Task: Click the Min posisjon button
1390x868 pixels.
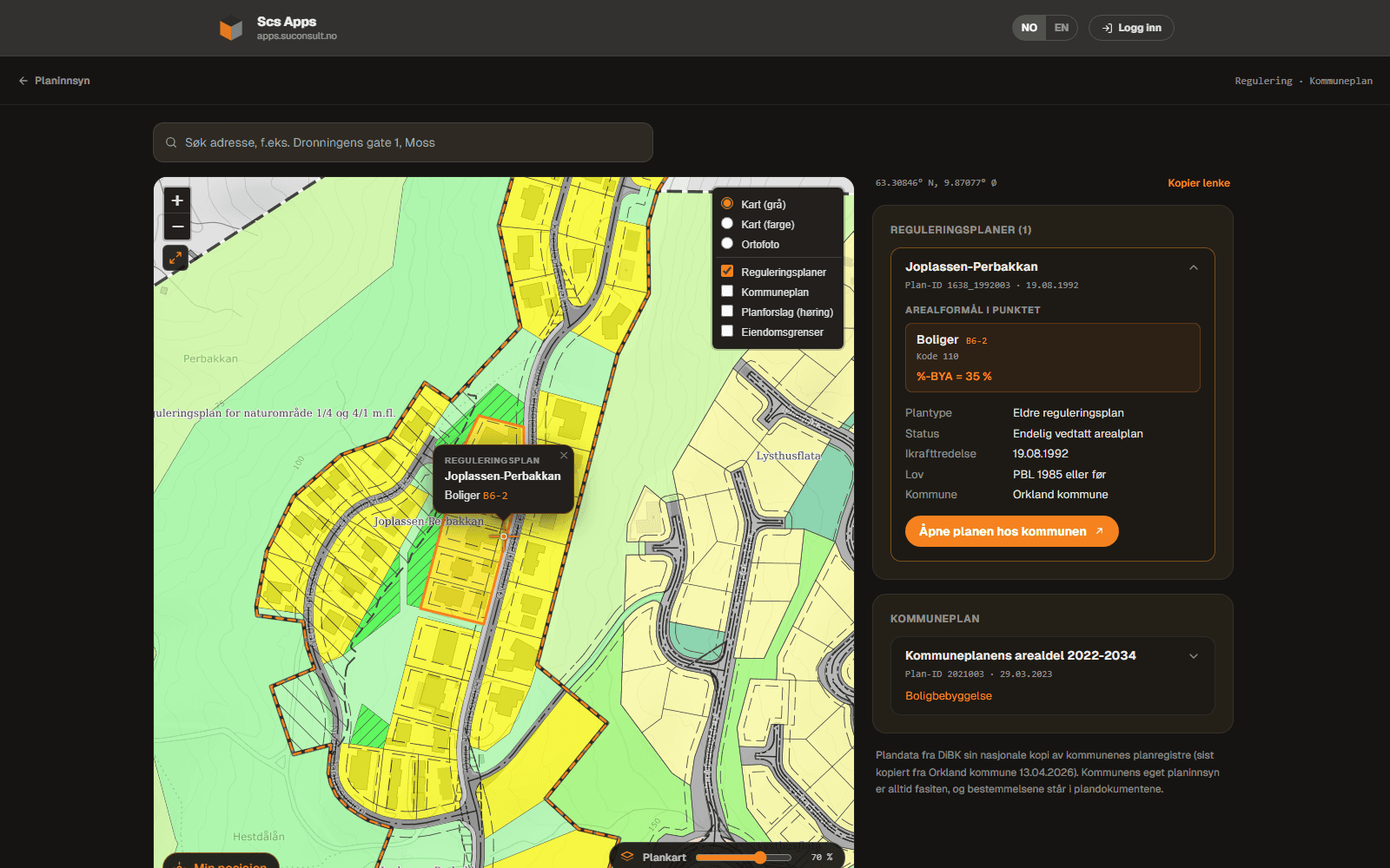Action: click(x=221, y=862)
